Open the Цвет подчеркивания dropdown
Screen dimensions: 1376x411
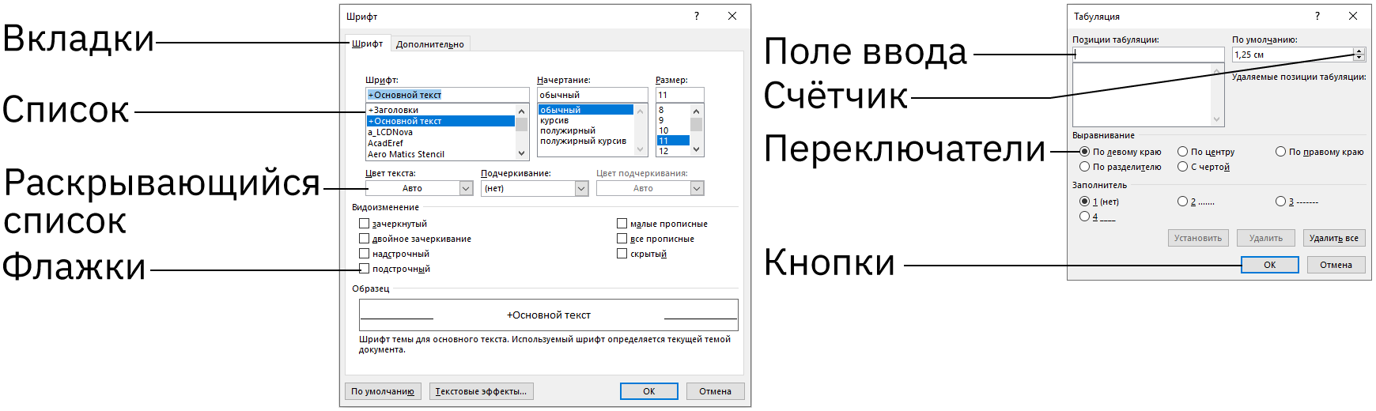(x=697, y=188)
